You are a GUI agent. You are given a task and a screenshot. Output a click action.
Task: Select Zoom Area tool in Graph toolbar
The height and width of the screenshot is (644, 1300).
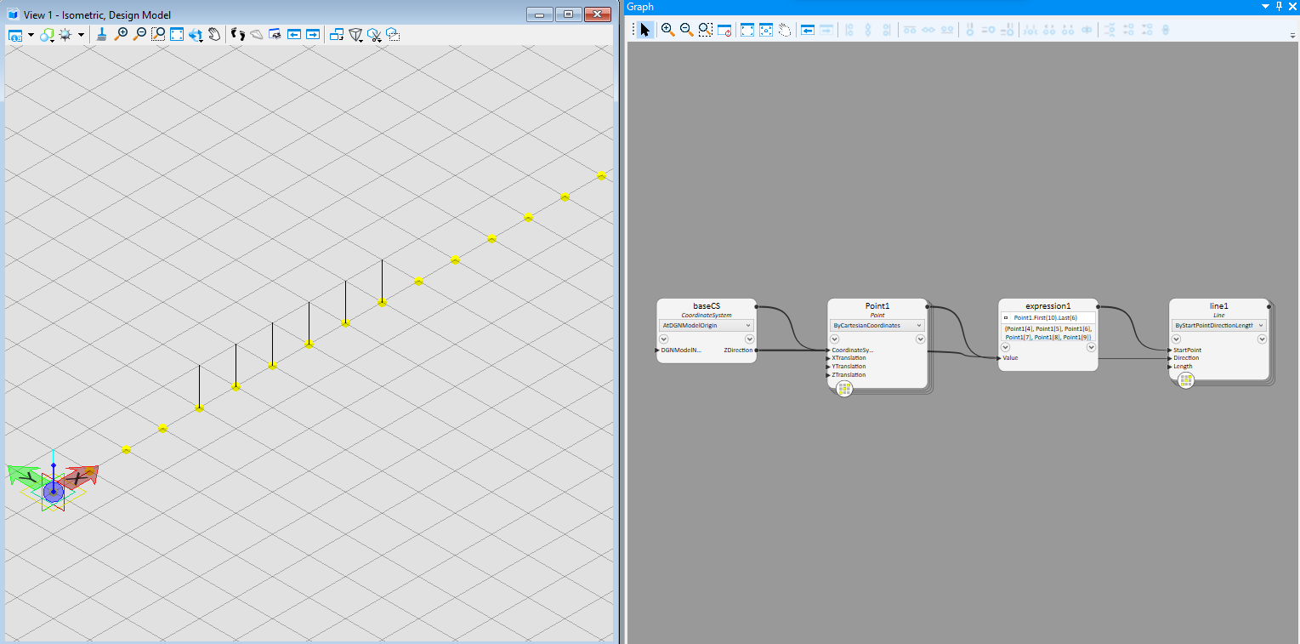click(x=706, y=30)
